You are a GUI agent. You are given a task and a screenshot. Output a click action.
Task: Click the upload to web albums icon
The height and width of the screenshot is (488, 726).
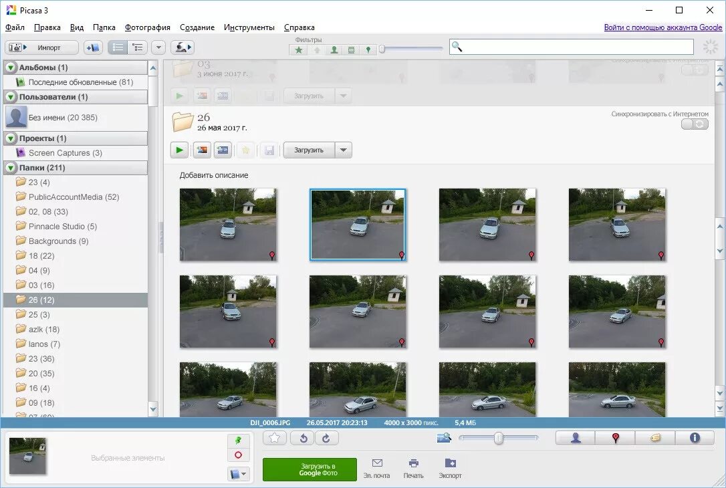pyautogui.click(x=182, y=47)
